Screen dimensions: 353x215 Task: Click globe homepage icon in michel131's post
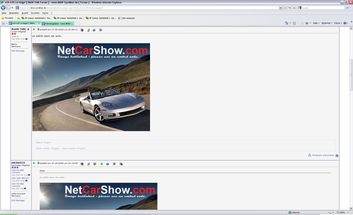pos(108,164)
